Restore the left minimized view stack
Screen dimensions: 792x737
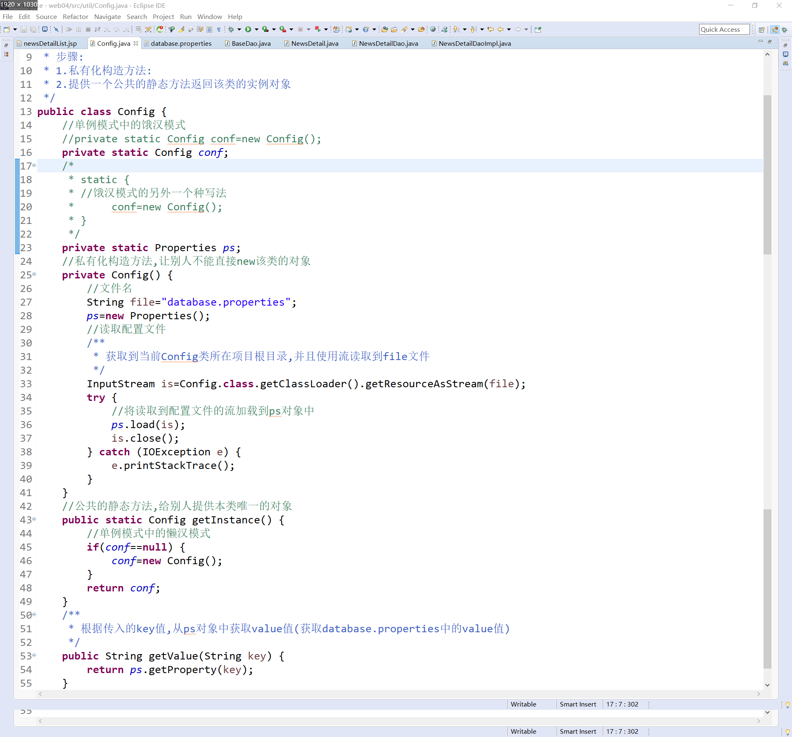point(6,45)
